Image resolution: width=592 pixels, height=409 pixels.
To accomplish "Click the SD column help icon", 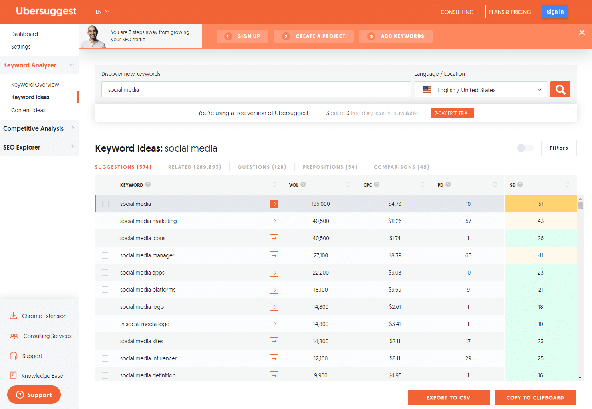I will pos(520,184).
